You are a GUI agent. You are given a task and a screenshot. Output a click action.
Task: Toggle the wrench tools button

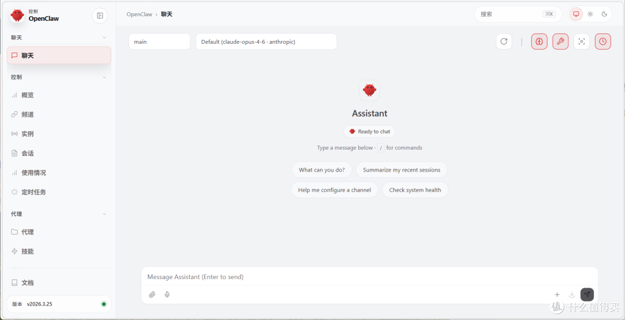(x=560, y=42)
